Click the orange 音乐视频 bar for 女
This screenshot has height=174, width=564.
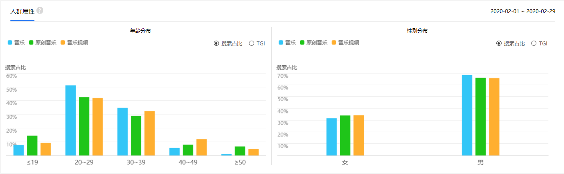[359, 135]
